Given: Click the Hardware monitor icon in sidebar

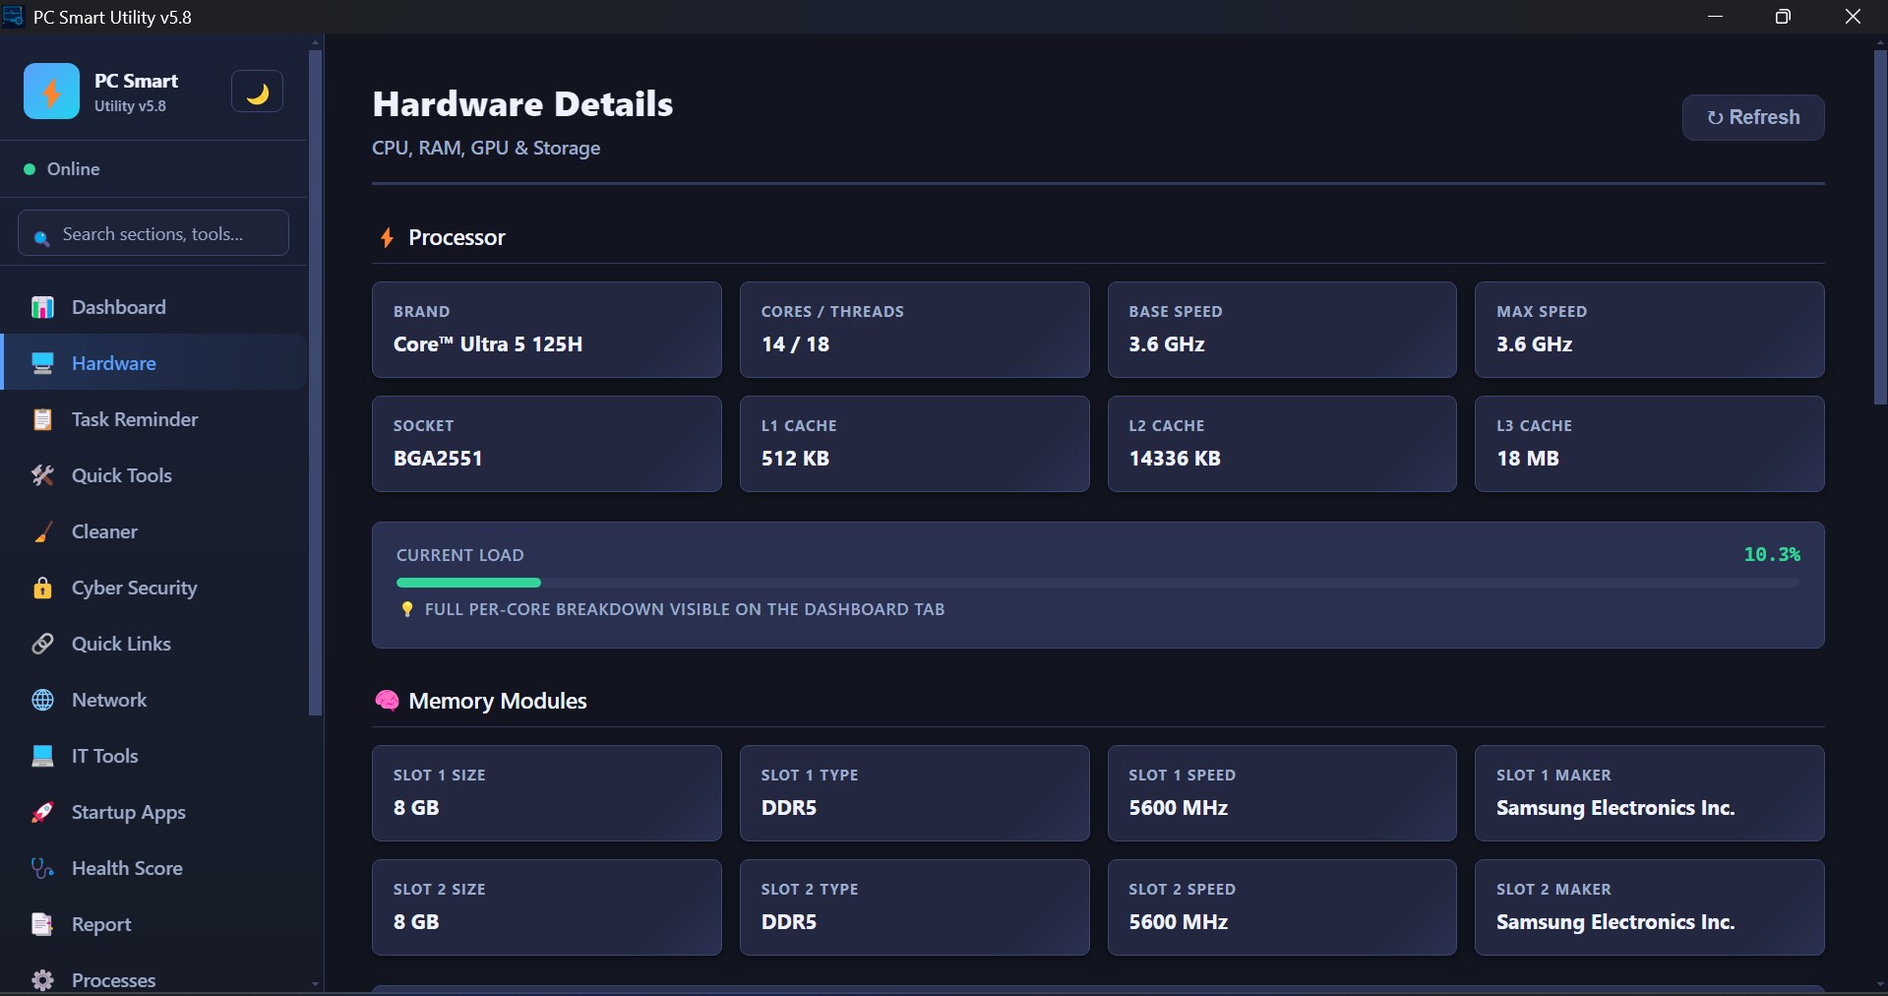Looking at the screenshot, I should click(42, 364).
